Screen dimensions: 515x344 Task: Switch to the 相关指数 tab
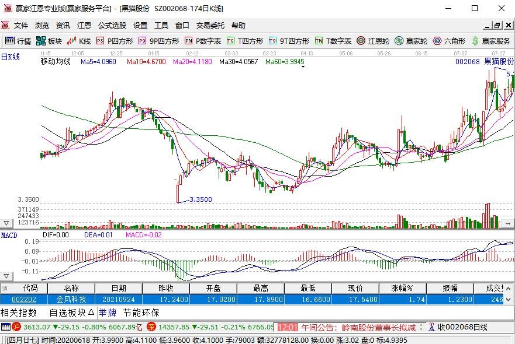[x=18, y=313]
